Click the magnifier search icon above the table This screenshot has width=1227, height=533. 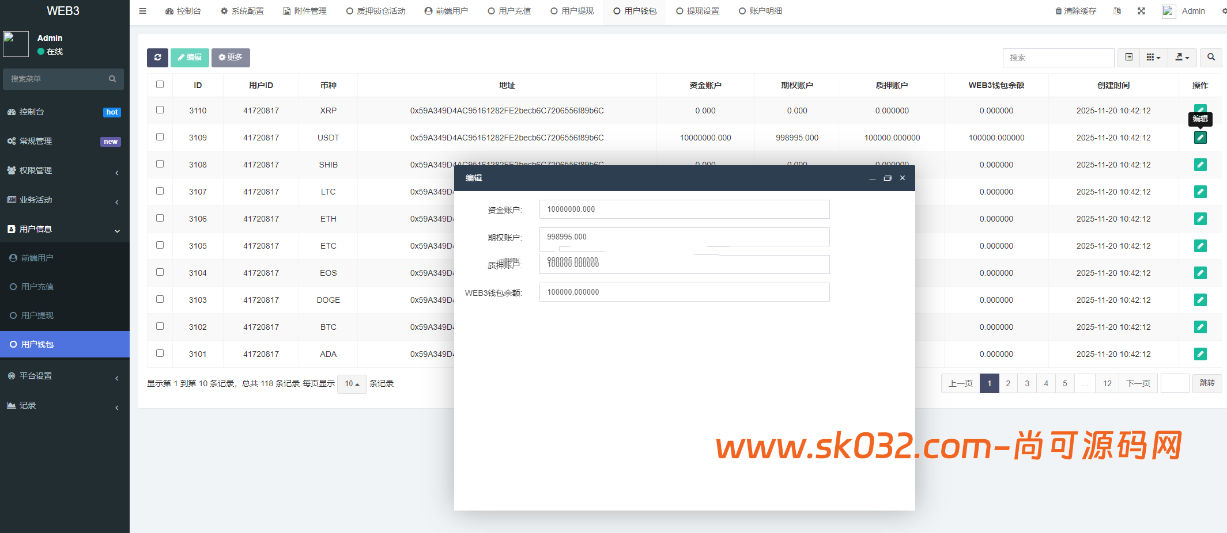(x=1211, y=58)
